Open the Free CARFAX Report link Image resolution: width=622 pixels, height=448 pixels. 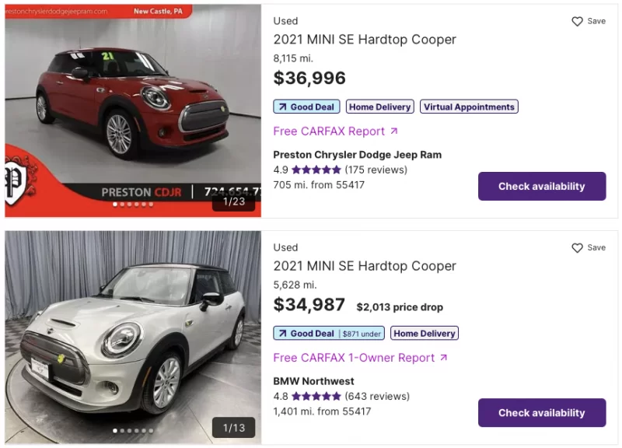click(x=329, y=131)
